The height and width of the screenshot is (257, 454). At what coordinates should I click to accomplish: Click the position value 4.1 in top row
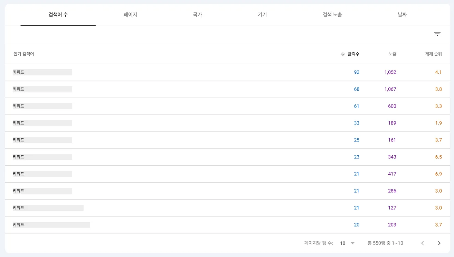pos(438,72)
